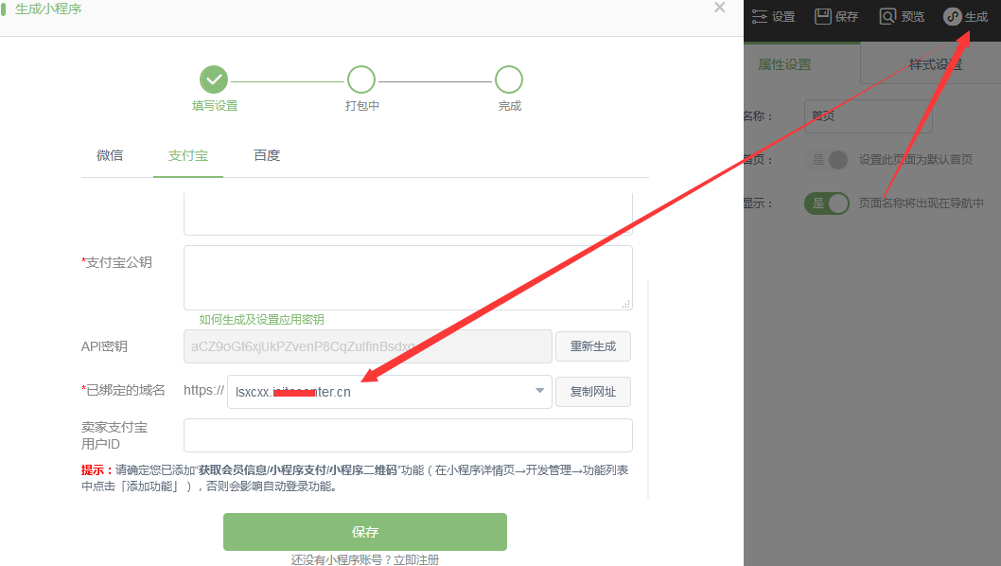Click the green 保存 button
Image resolution: width=1001 pixels, height=566 pixels.
point(365,532)
